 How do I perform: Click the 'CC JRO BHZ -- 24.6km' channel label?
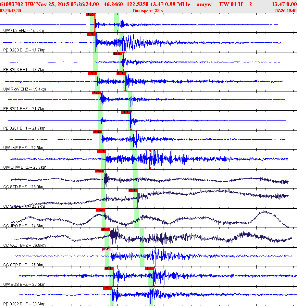pyautogui.click(x=24, y=226)
